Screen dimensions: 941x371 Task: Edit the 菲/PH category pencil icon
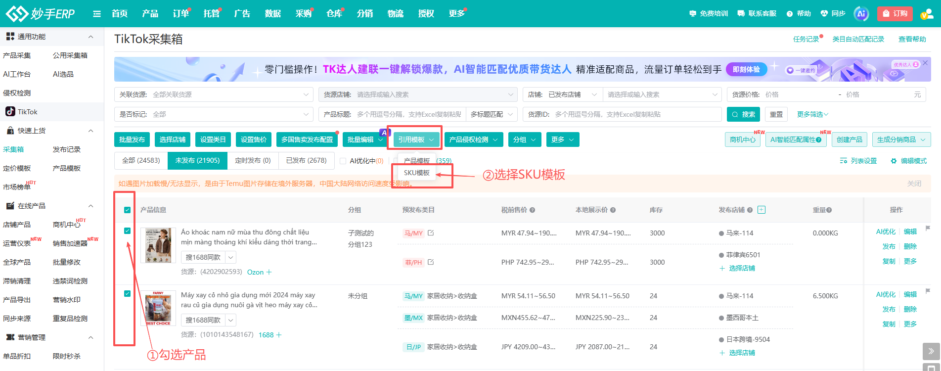pyautogui.click(x=431, y=262)
